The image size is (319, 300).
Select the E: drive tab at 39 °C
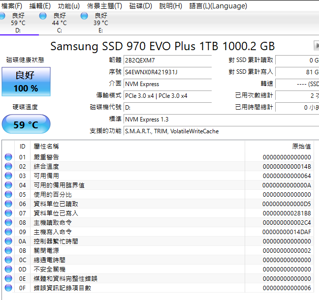101,23
